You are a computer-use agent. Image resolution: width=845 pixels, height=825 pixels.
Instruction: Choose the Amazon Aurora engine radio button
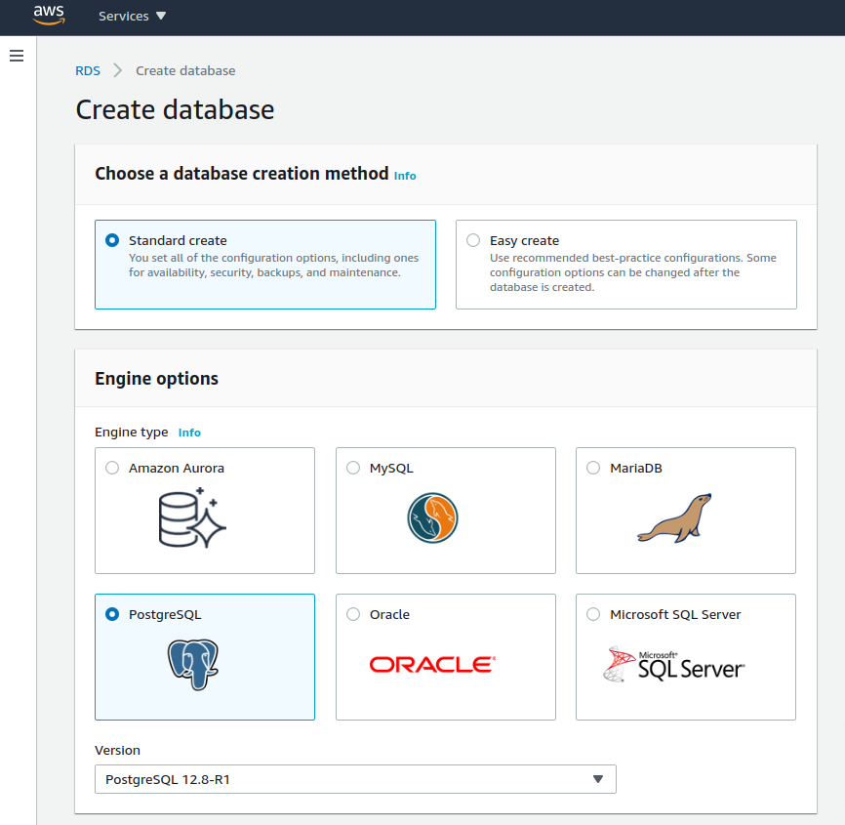tap(112, 468)
